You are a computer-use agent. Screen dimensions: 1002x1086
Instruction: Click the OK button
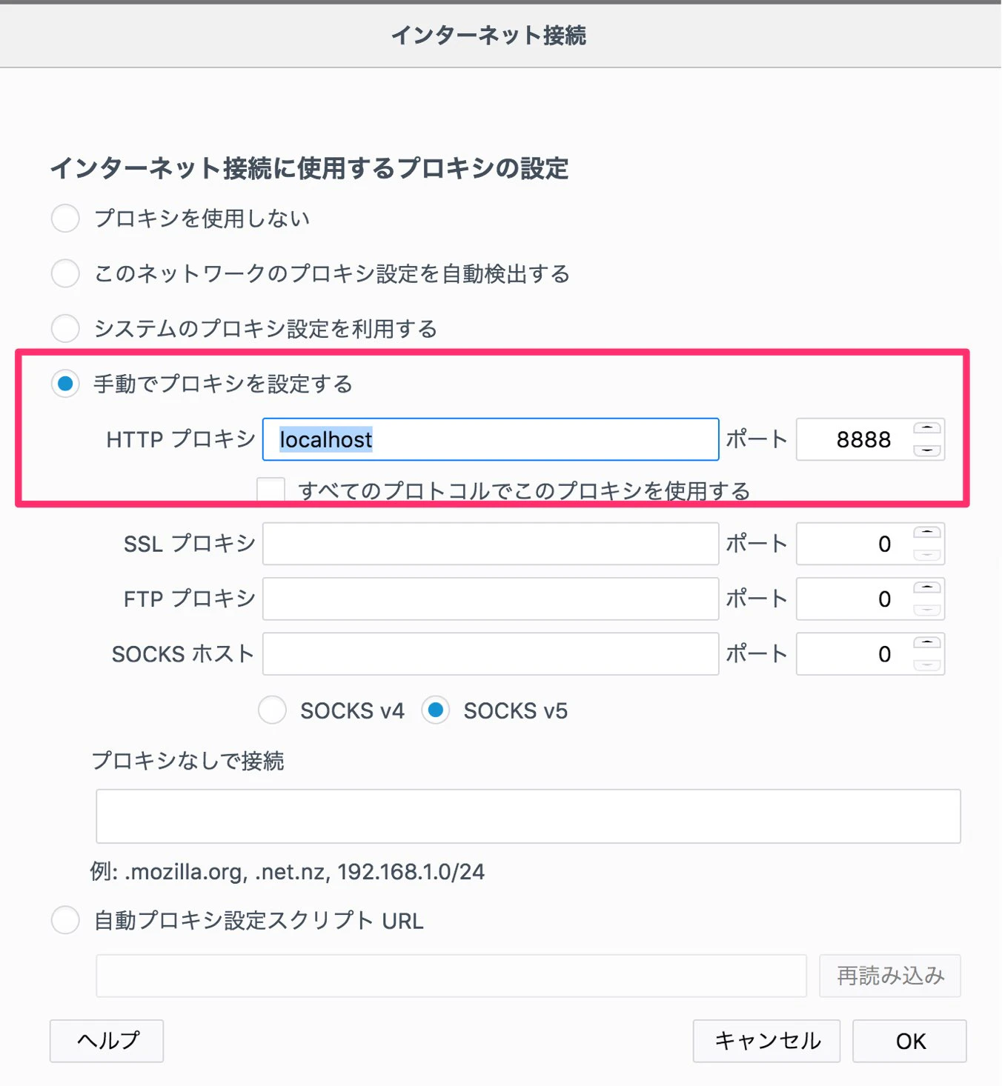point(910,1041)
